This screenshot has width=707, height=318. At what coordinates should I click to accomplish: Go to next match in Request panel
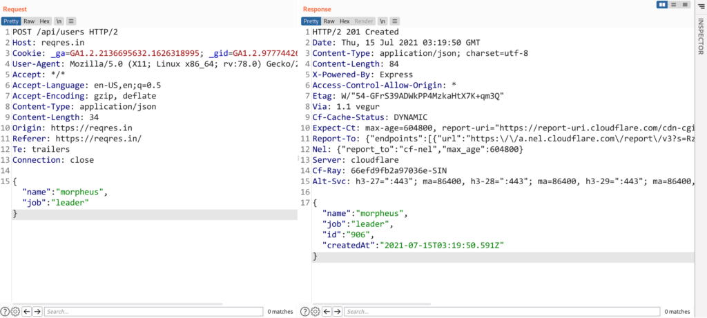coord(37,311)
